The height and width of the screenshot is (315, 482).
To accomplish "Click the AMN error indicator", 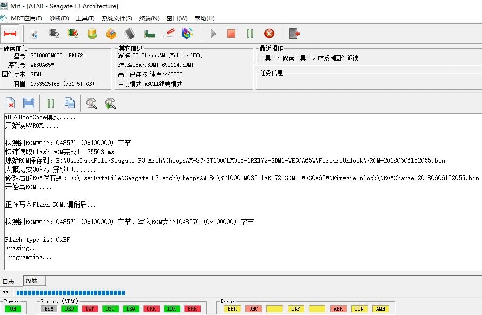I will point(381,309).
